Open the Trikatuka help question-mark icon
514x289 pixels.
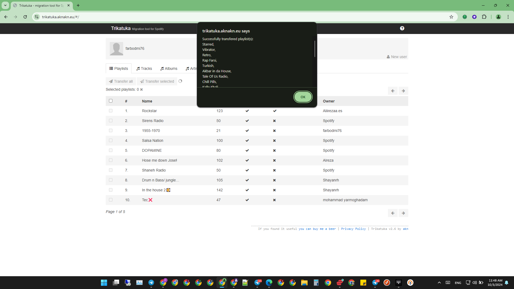click(402, 28)
